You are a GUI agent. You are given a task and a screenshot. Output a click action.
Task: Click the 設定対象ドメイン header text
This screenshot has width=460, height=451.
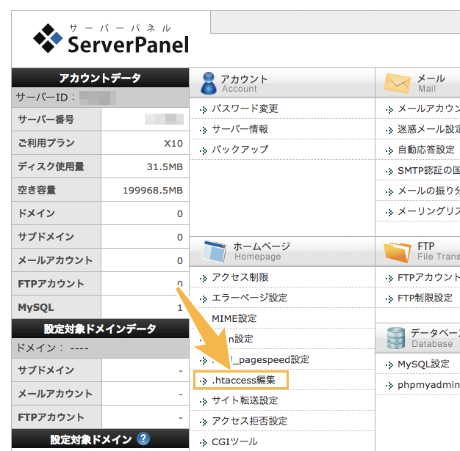91,439
